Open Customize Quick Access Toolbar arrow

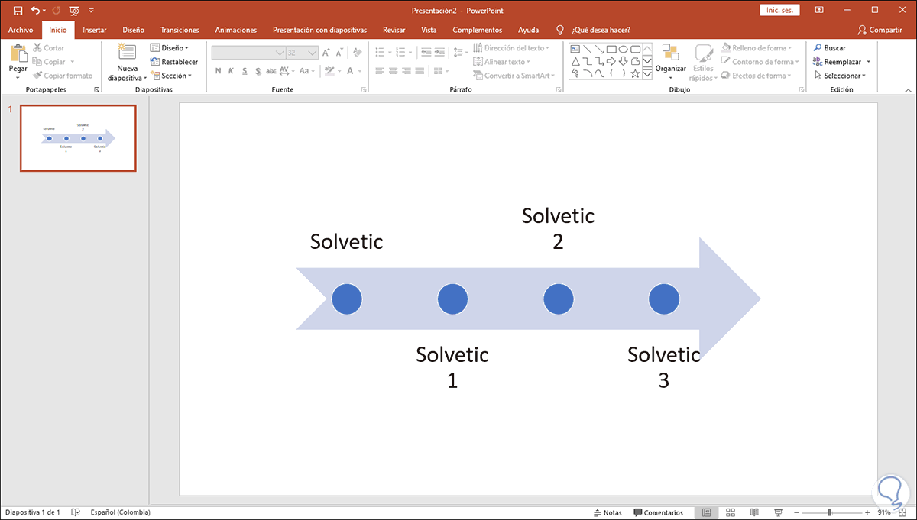point(92,11)
